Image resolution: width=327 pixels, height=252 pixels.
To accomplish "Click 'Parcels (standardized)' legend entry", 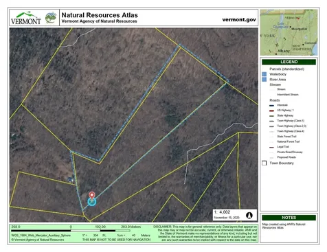I will [x=286, y=69].
